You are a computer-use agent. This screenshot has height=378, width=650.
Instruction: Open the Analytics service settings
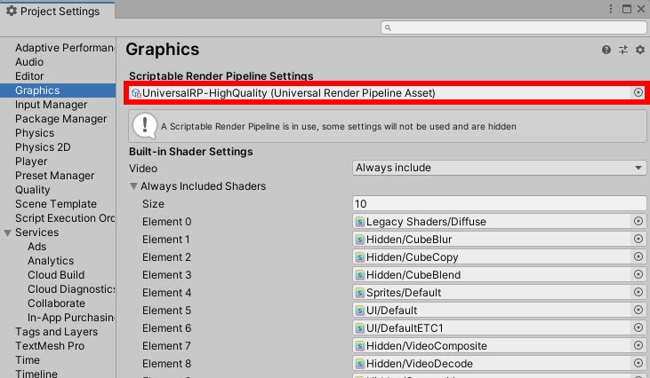(x=51, y=261)
